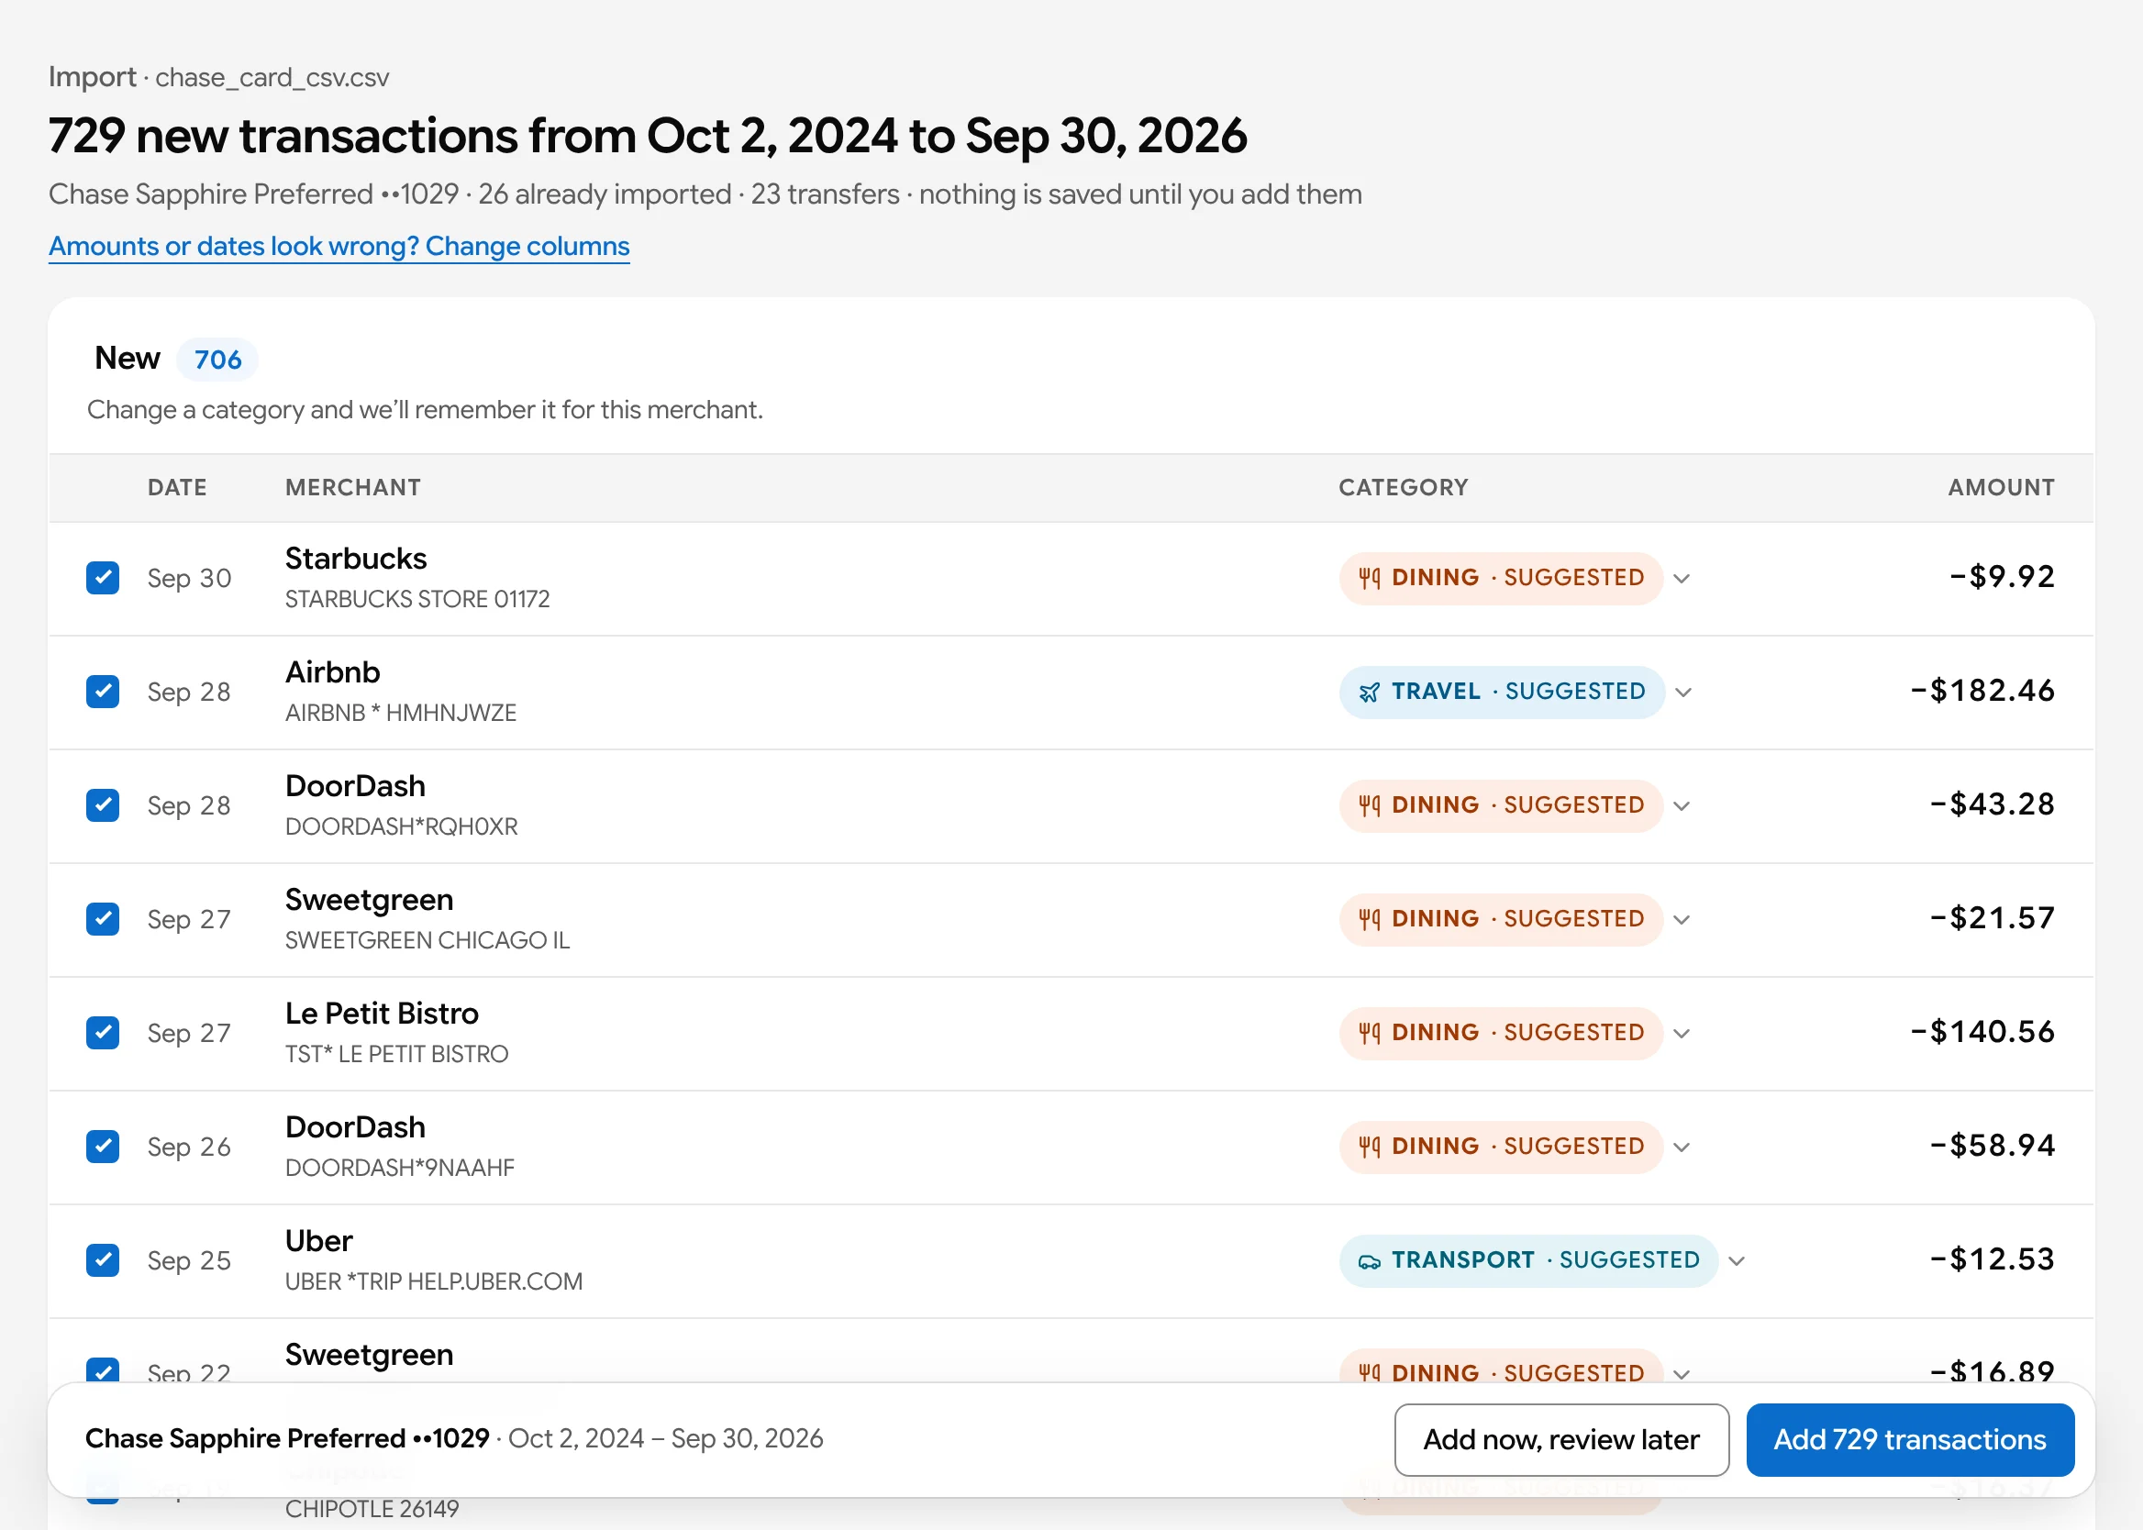This screenshot has width=2143, height=1530.
Task: Click dining icon in DoorDash Sep 26 row
Action: coord(1370,1147)
